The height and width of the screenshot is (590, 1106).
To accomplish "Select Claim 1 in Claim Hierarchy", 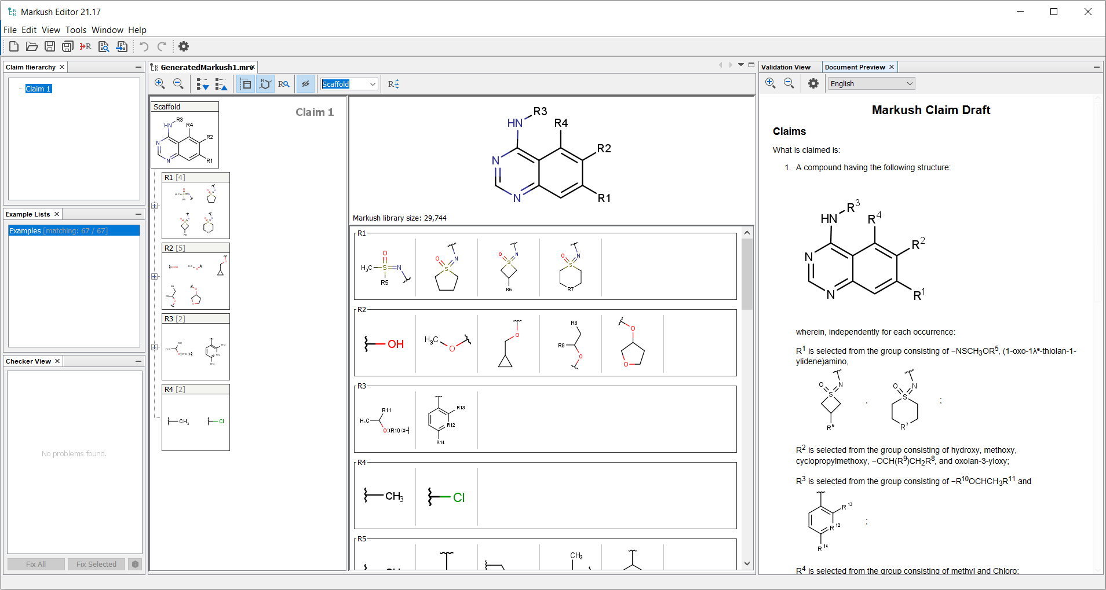I will pos(38,89).
